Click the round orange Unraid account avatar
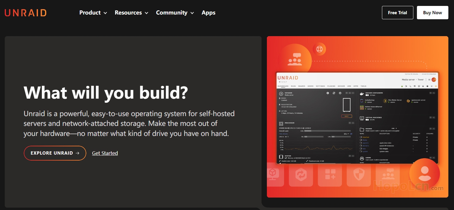Image resolution: width=454 pixels, height=210 pixels. click(x=434, y=80)
